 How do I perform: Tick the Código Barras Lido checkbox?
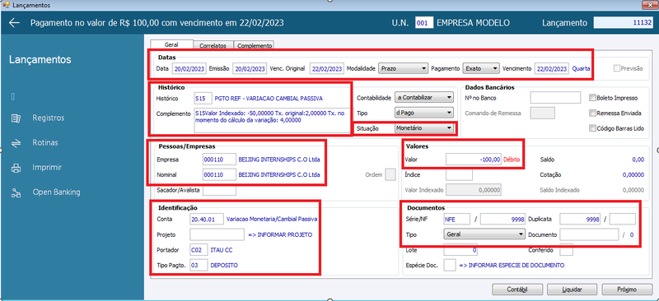tap(592, 128)
